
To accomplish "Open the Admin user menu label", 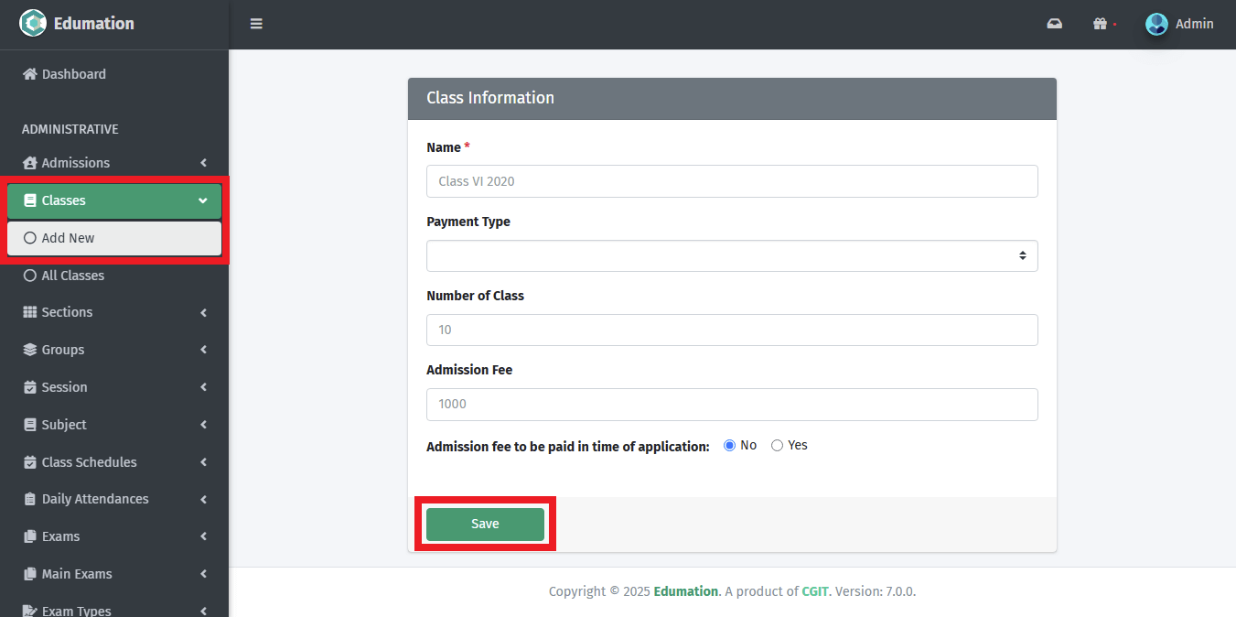I will point(1194,24).
